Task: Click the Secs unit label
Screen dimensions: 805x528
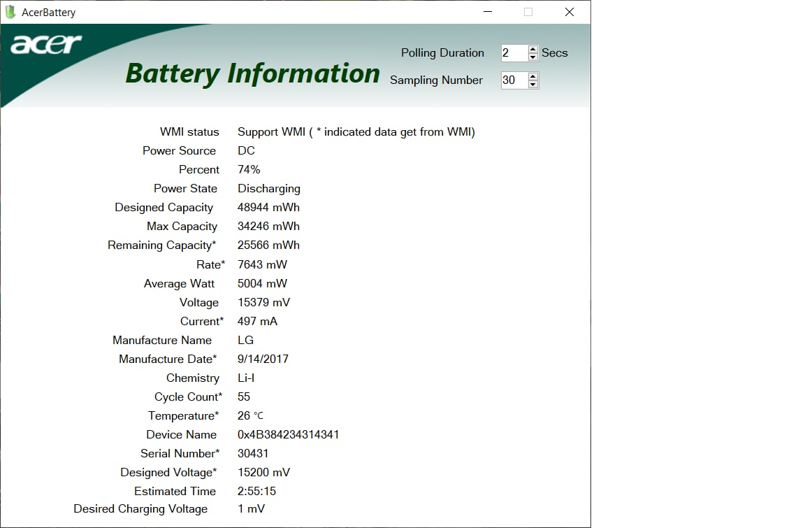Action: pyautogui.click(x=554, y=53)
